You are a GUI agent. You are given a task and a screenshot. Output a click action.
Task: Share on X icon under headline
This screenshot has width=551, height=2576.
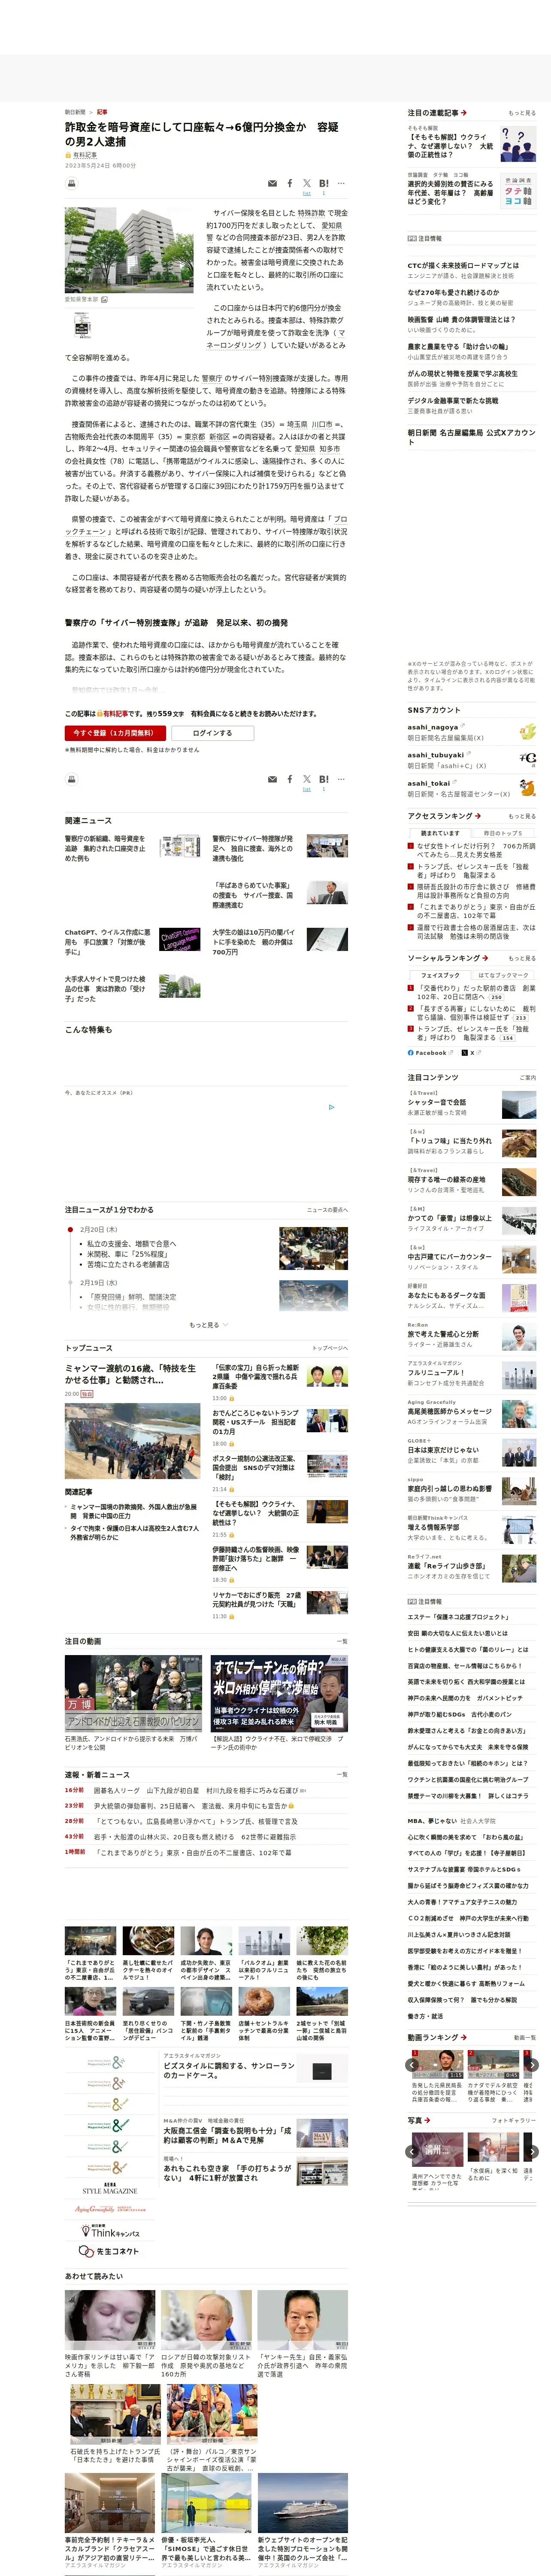coord(307,184)
